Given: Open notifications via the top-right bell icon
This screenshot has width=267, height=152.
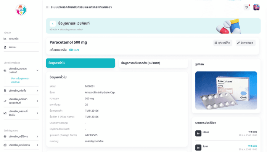Looking at the screenshot, I should 247,7.
